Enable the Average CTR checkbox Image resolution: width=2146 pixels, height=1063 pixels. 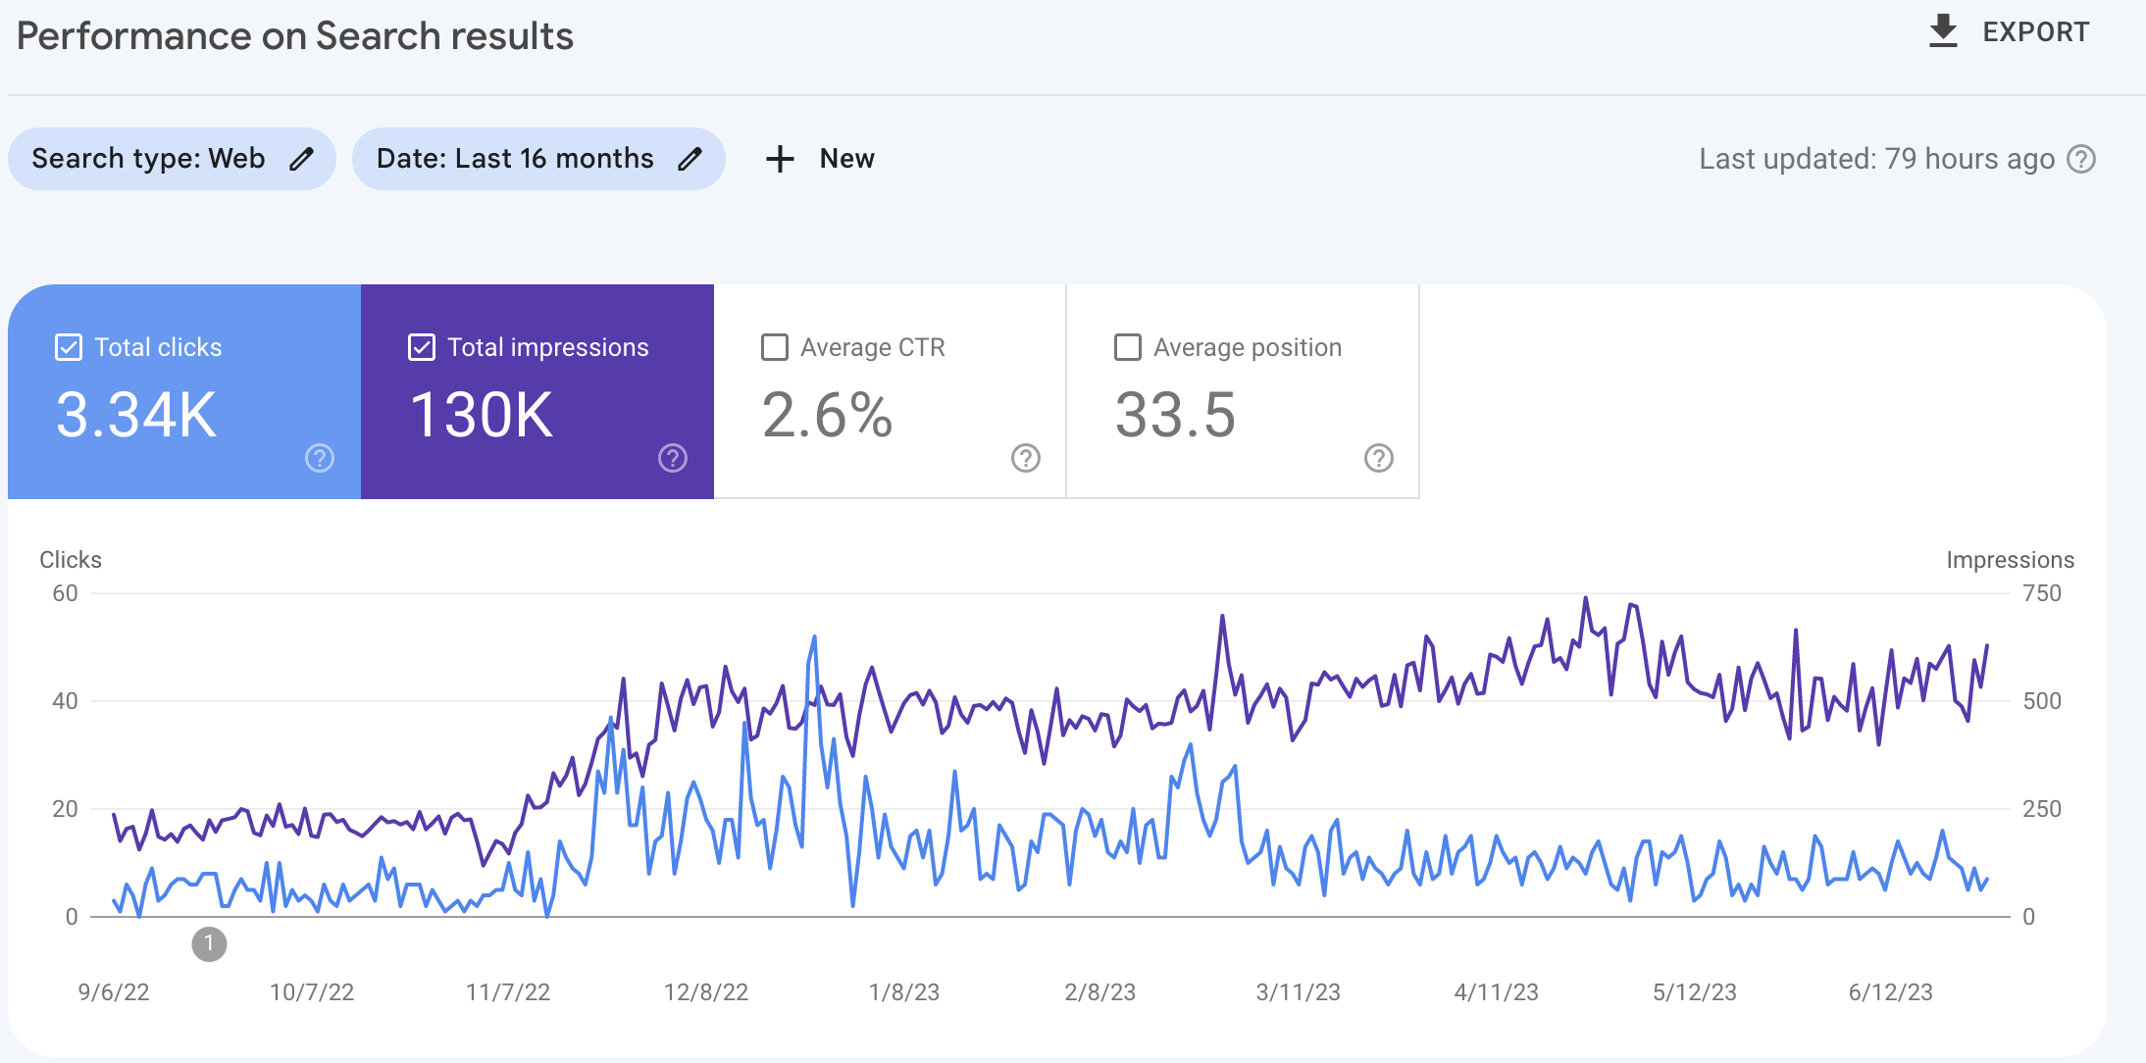coord(775,347)
